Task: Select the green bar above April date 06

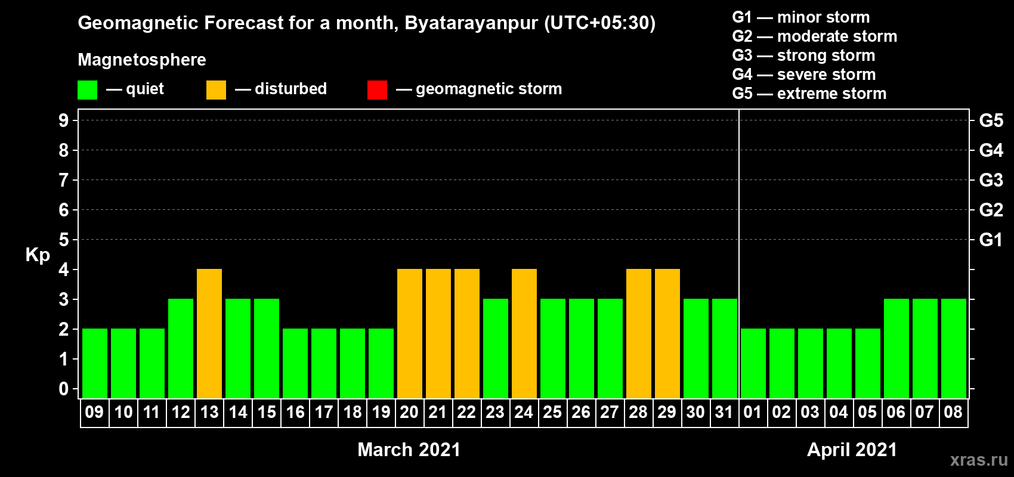Action: tap(896, 348)
